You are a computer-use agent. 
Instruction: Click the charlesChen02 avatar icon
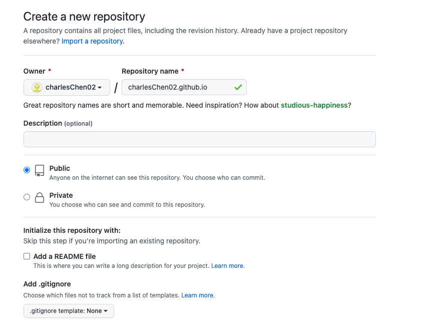pyautogui.click(x=37, y=88)
